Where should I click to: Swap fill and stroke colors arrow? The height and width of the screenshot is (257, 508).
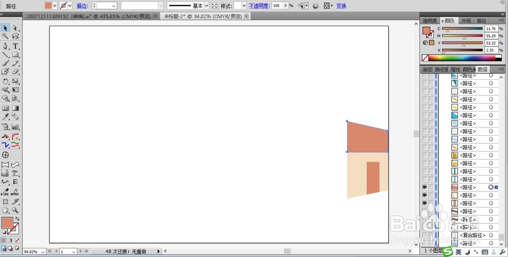[17, 219]
